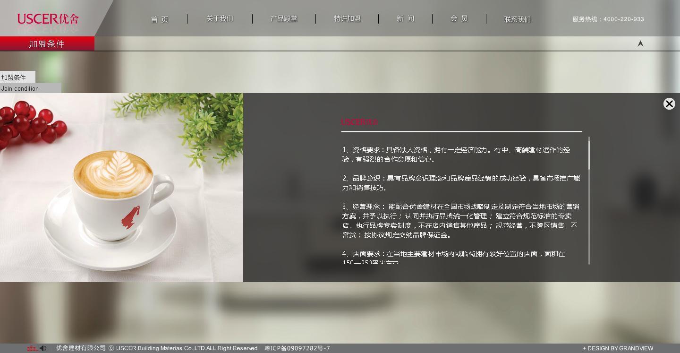Select the red 加盟条件 section tab
This screenshot has height=353, width=680.
click(x=47, y=44)
